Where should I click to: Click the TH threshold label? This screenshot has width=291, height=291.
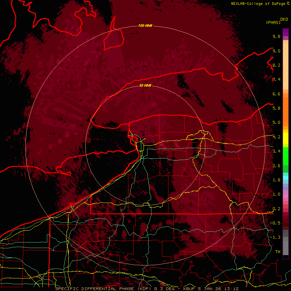[x=278, y=252]
